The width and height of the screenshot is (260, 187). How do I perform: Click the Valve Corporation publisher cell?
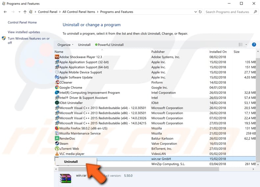pos(164,143)
